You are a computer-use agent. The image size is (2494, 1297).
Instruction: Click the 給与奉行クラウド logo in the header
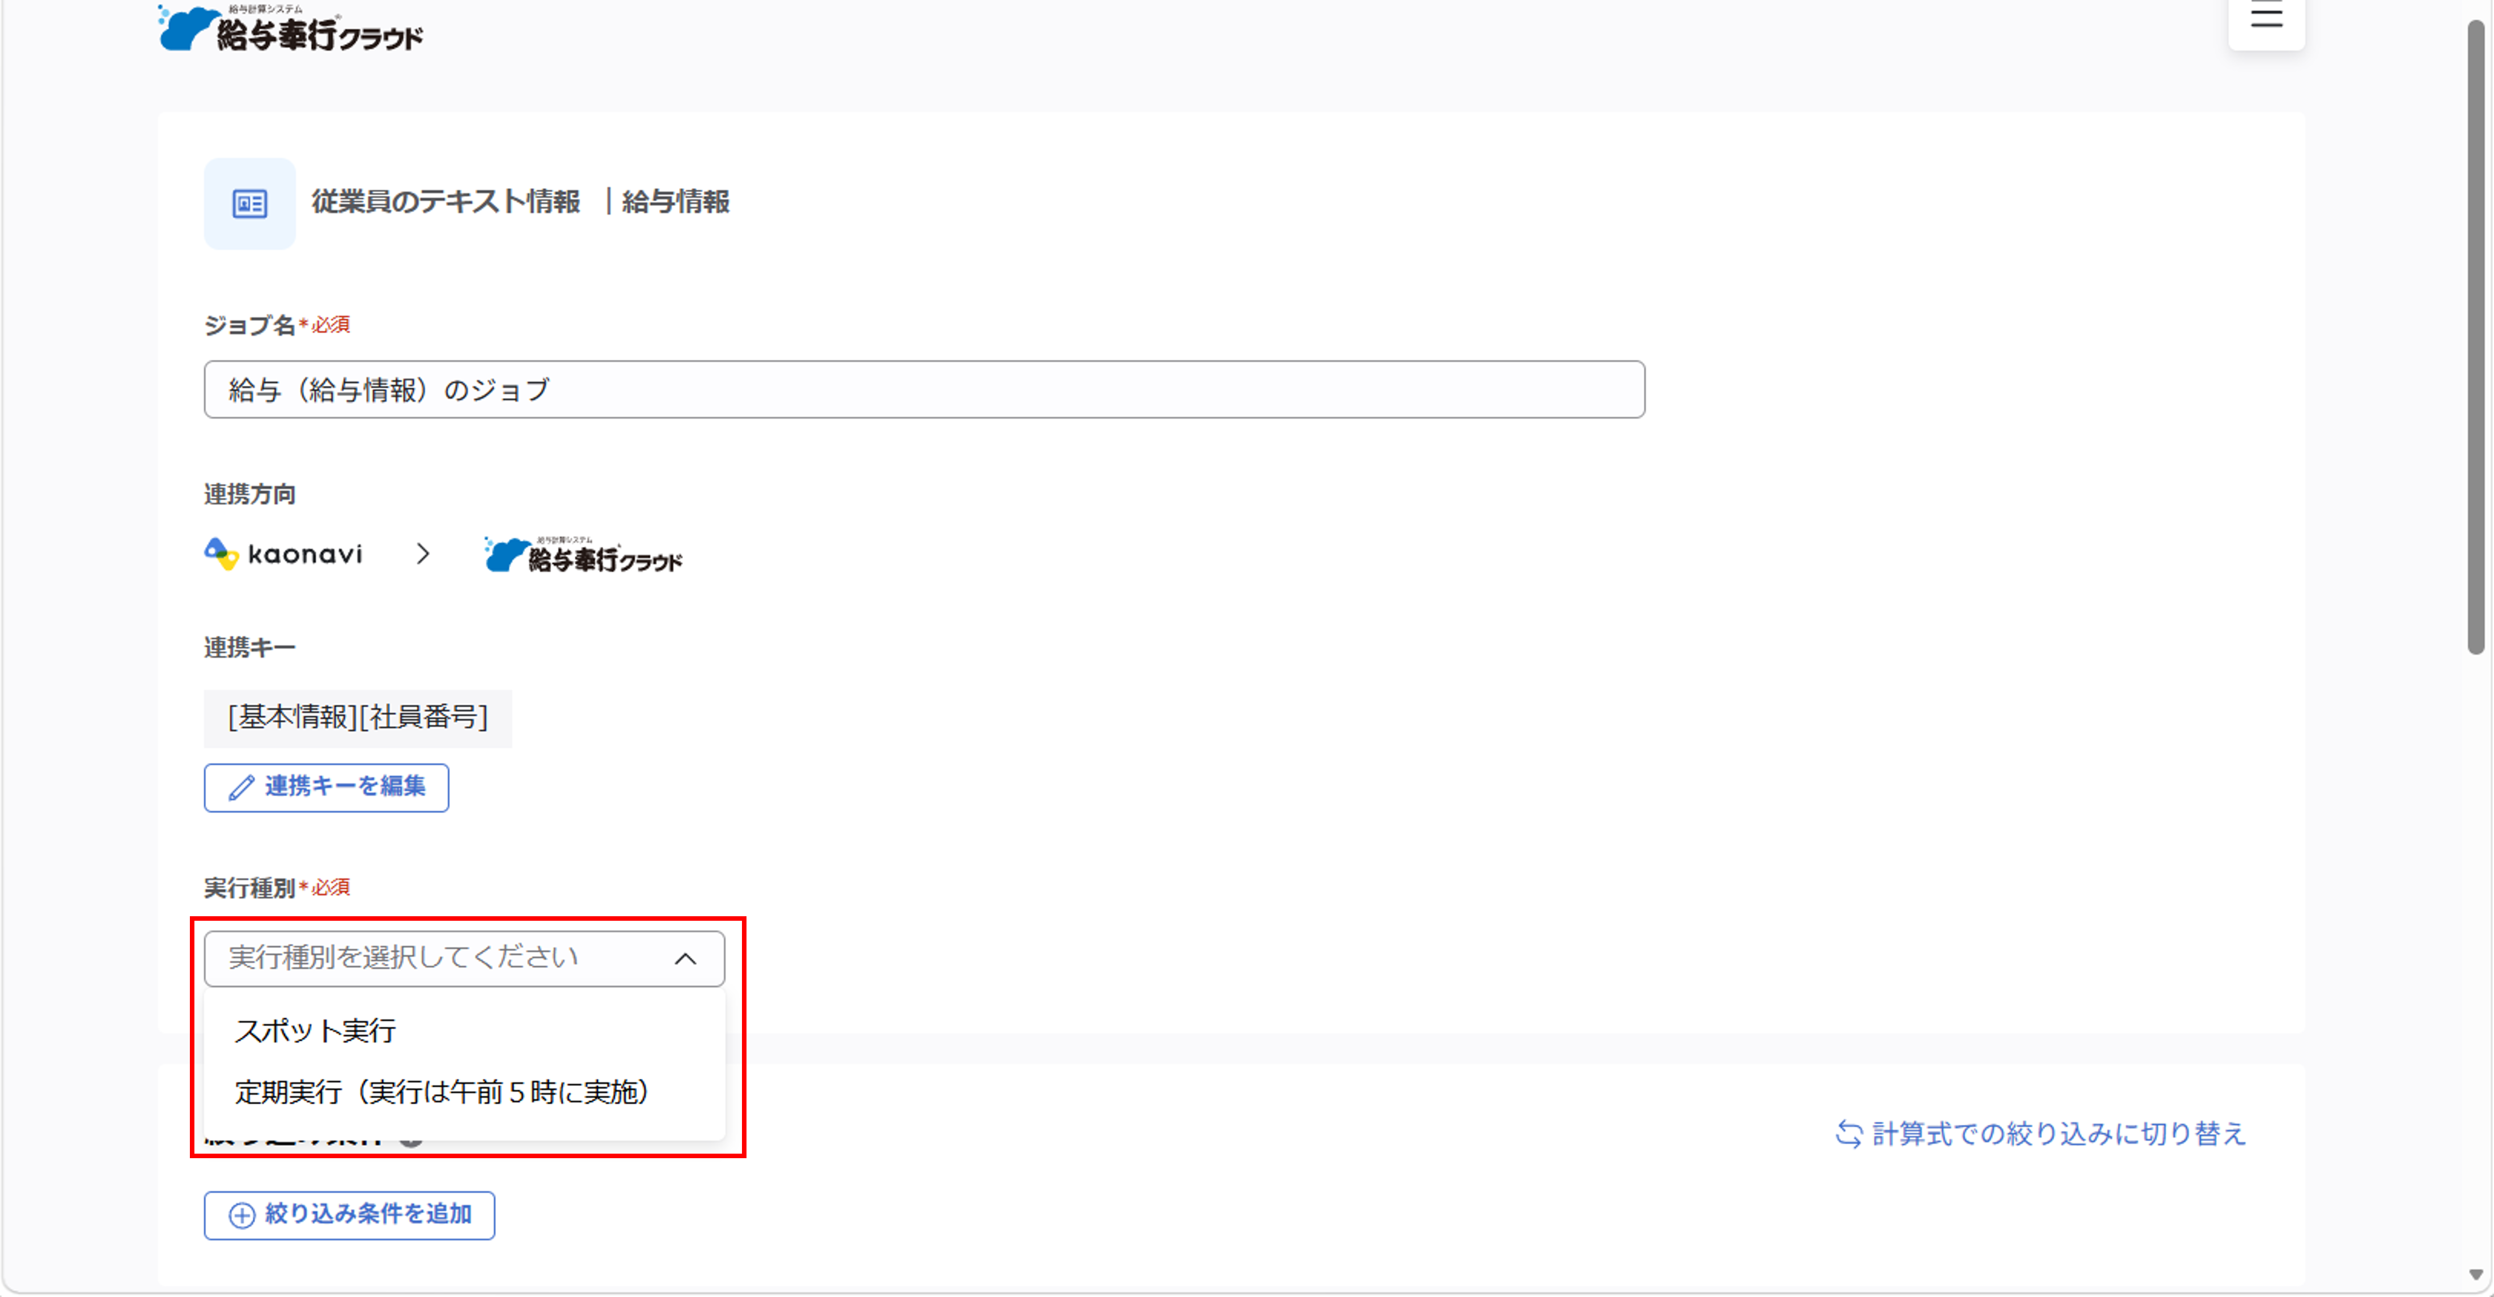pos(290,28)
